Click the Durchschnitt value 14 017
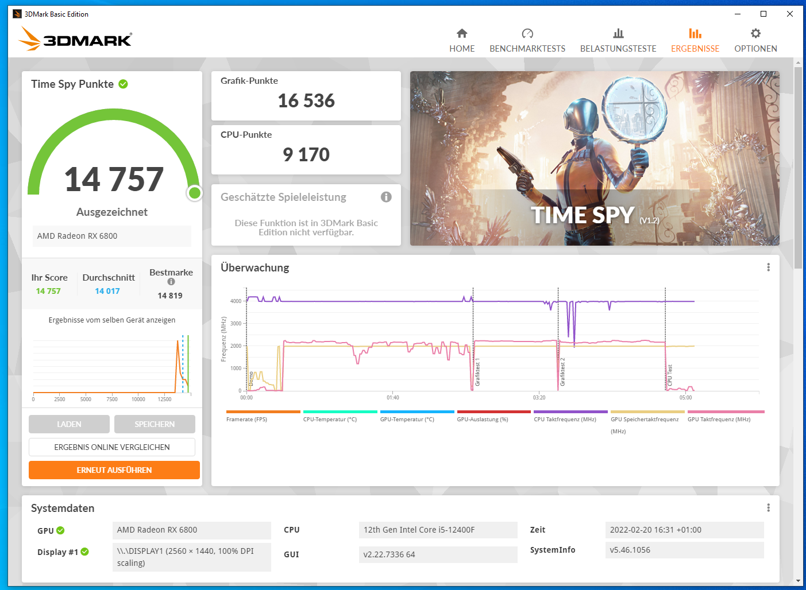 107,291
